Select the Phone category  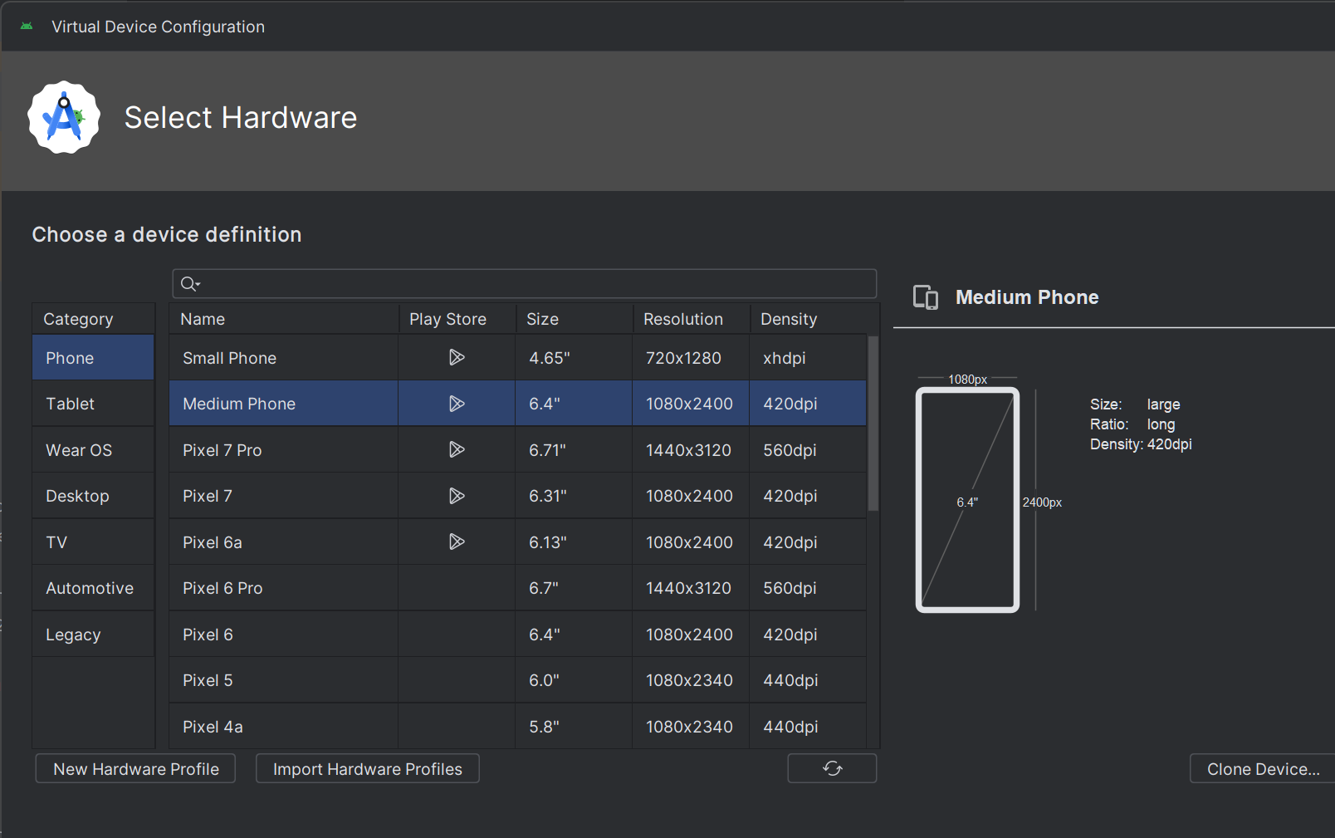coord(93,358)
